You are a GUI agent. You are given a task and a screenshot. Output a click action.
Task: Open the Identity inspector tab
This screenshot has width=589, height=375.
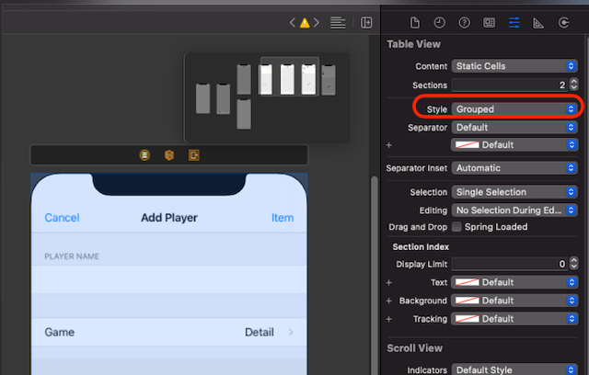coord(489,23)
